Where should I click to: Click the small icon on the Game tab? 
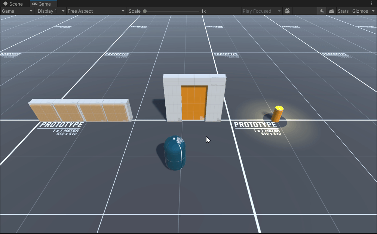click(x=35, y=4)
